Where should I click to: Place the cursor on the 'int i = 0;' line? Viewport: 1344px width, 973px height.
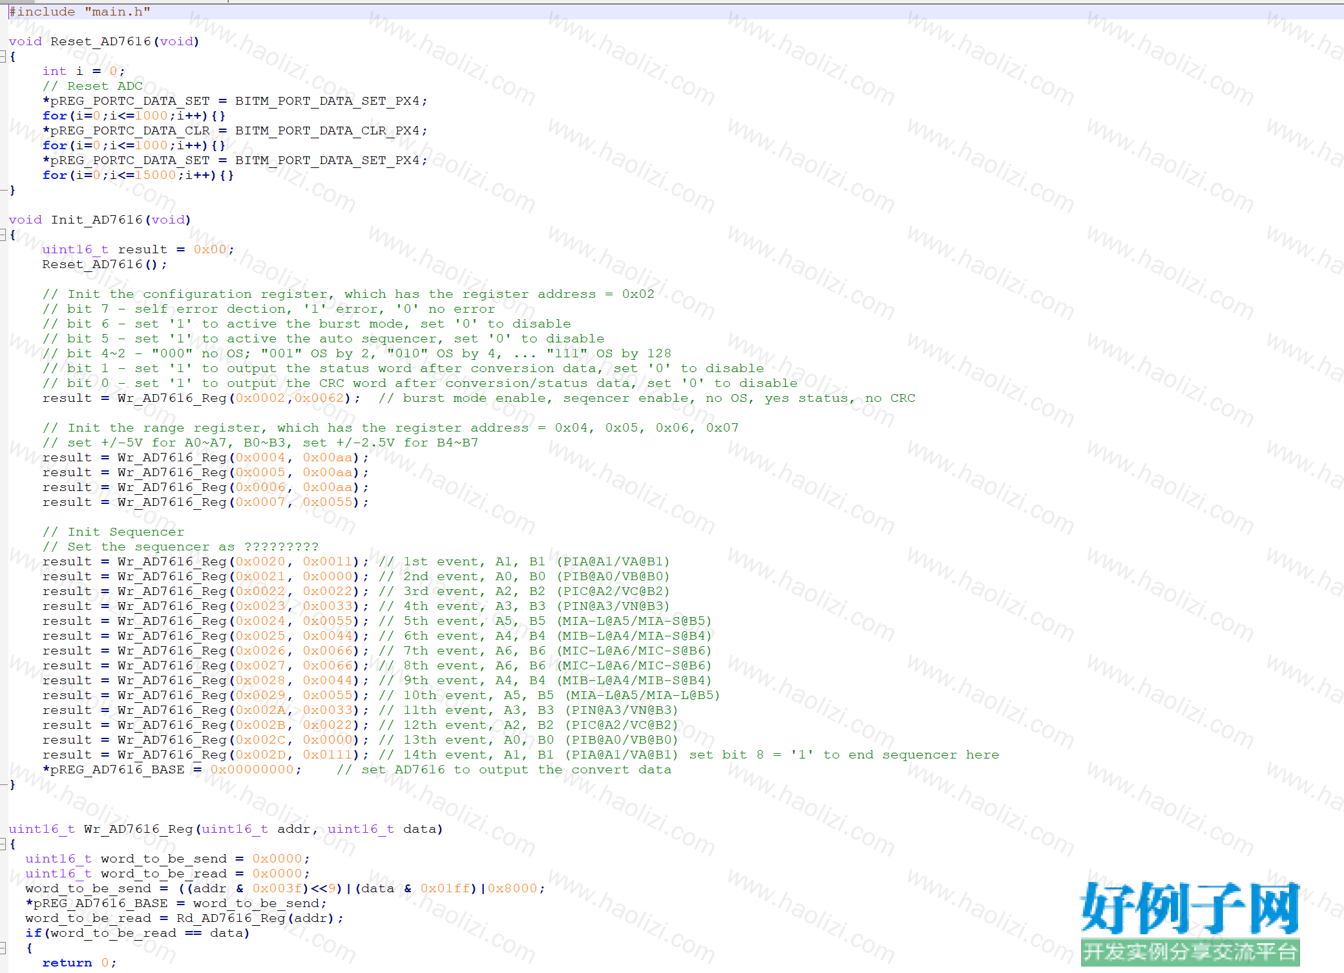84,71
